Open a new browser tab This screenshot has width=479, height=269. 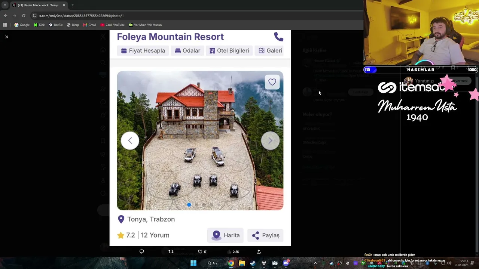73,5
